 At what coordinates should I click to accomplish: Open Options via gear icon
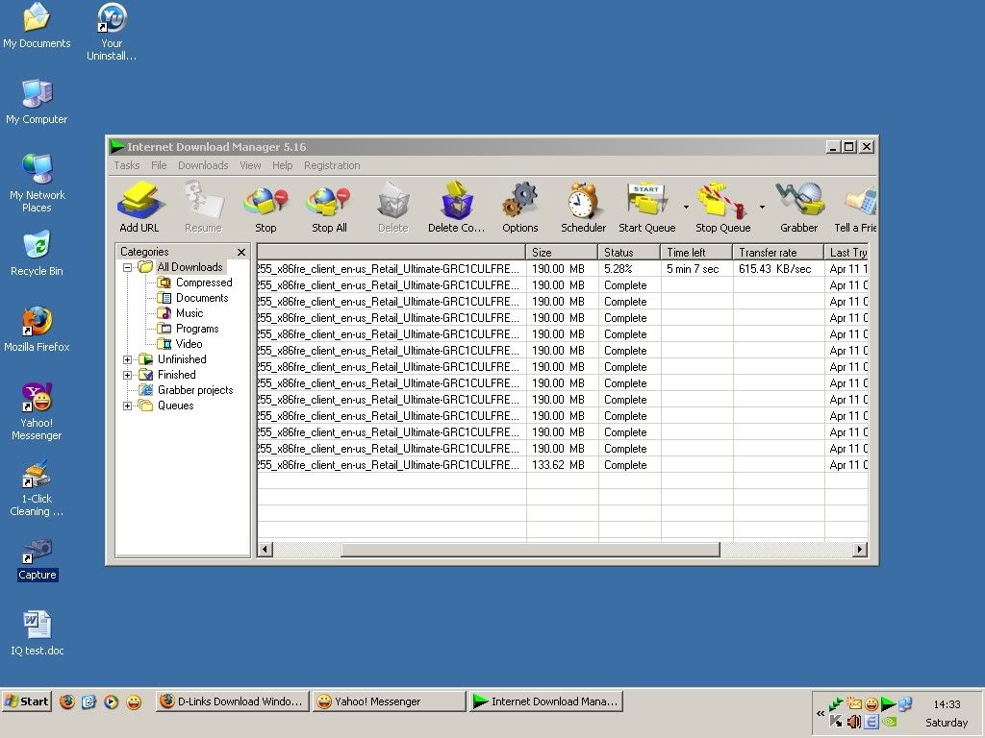(520, 208)
